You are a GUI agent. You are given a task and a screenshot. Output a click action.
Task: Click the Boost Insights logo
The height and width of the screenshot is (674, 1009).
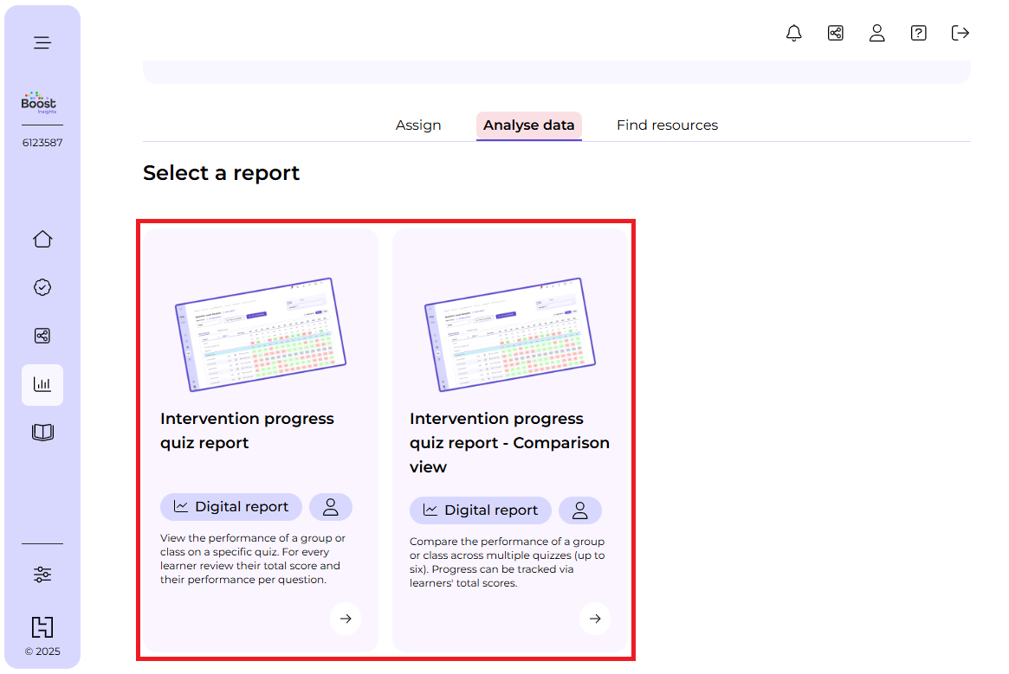[x=39, y=103]
